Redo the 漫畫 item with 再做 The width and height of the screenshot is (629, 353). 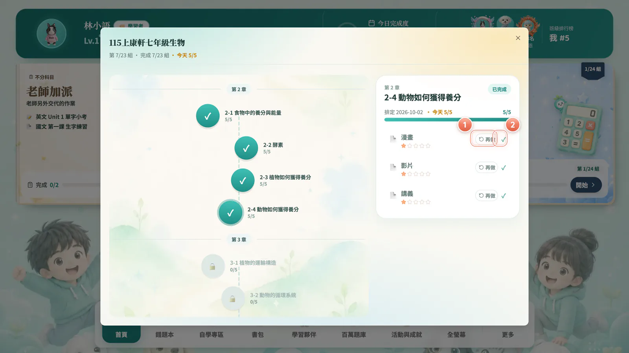[x=487, y=139]
